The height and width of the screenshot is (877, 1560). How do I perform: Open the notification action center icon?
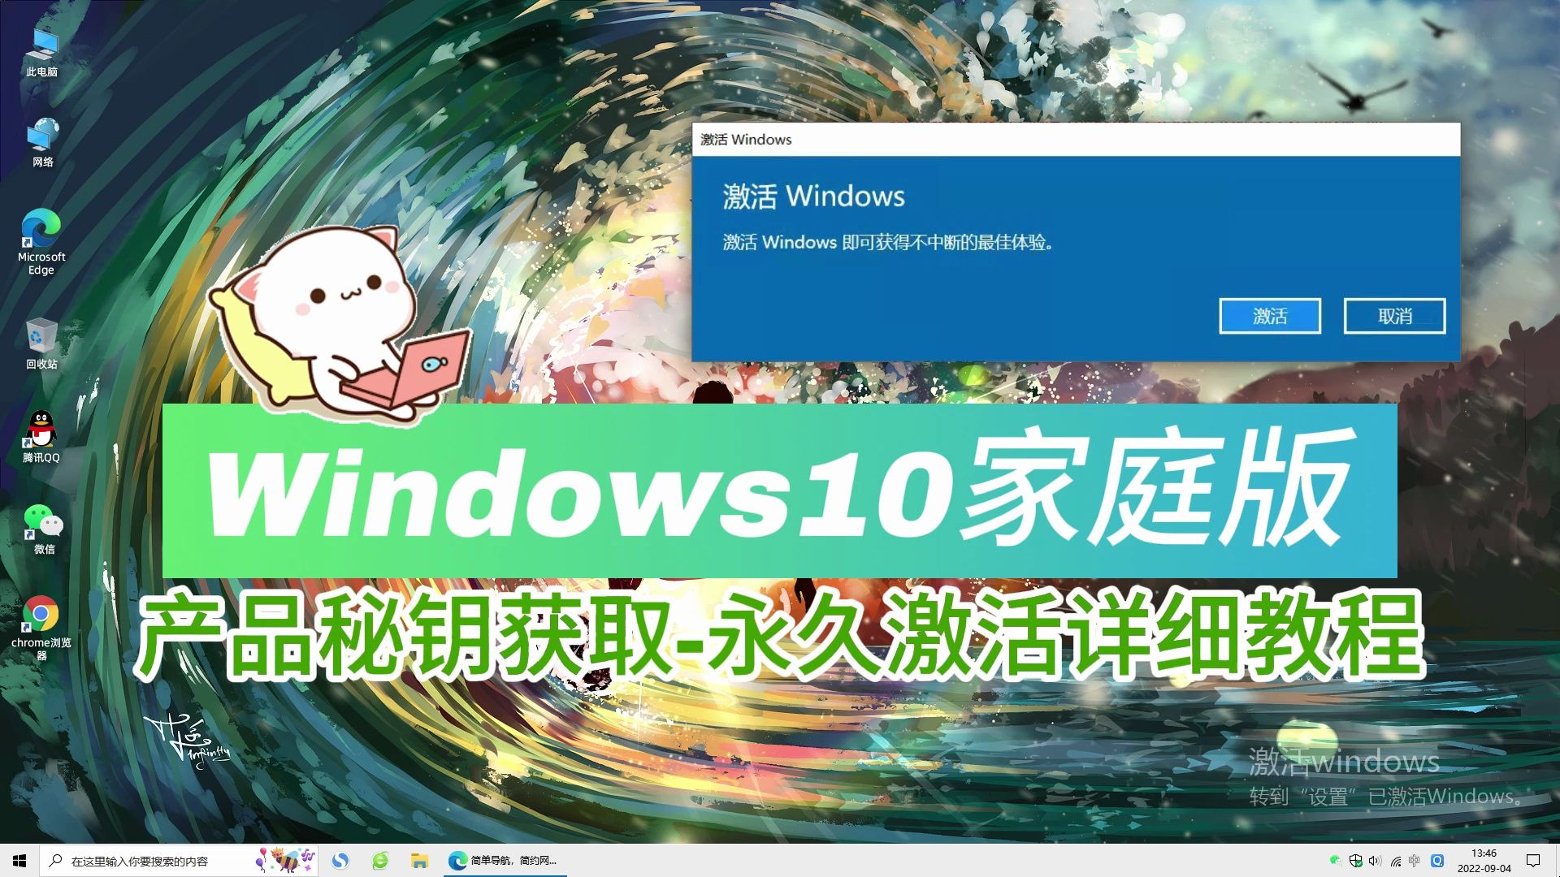click(1533, 861)
